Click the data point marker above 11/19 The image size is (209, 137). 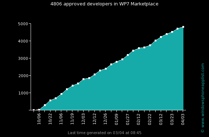tap(72, 86)
